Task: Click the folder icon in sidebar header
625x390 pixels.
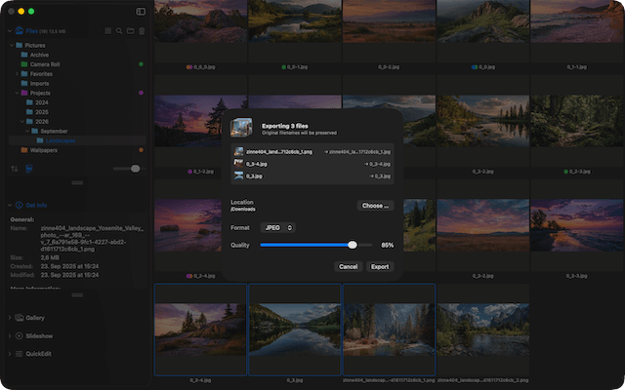Action: click(x=130, y=31)
